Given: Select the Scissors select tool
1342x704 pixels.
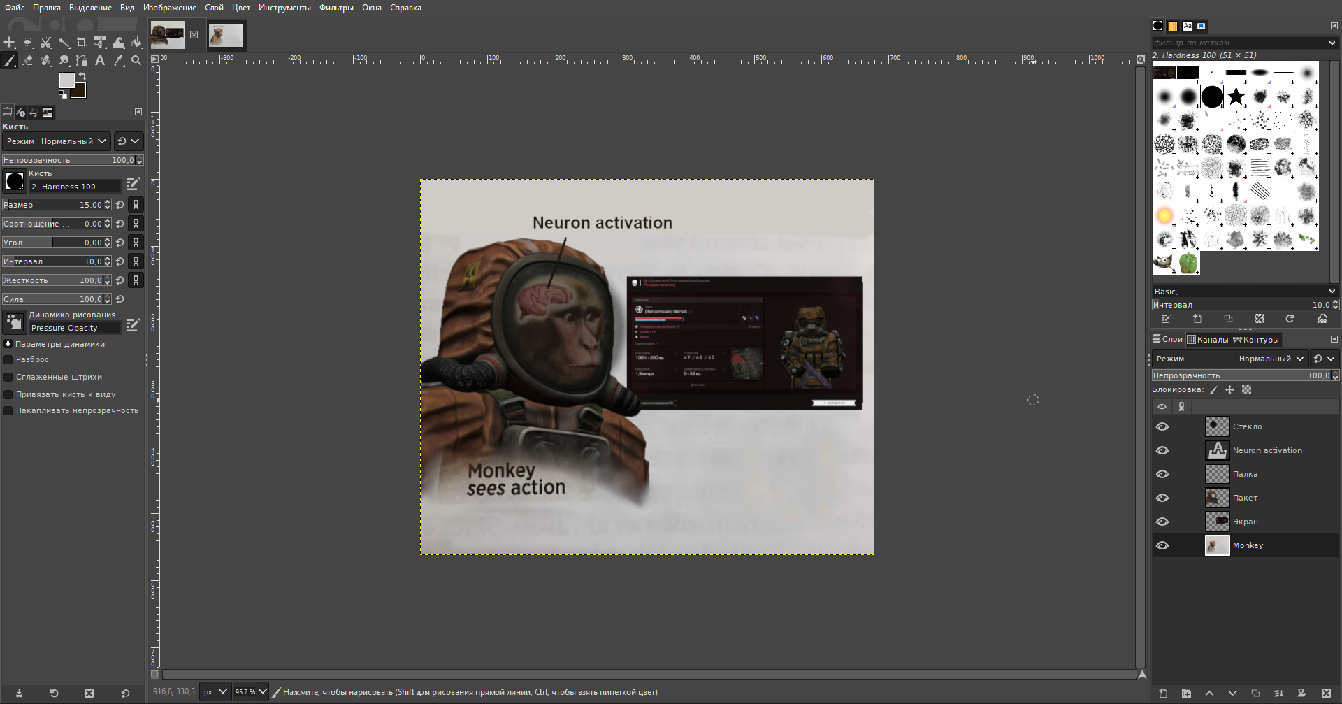Looking at the screenshot, I should click(x=45, y=42).
